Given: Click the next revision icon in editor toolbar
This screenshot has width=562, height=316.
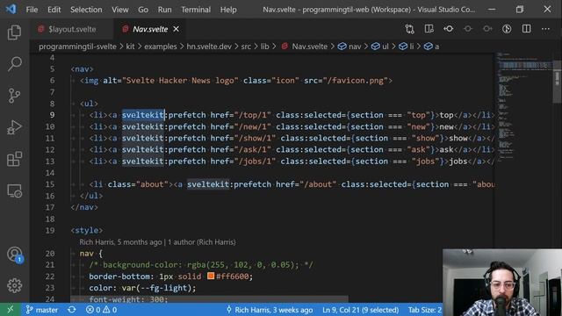Looking at the screenshot, I should 487,29.
